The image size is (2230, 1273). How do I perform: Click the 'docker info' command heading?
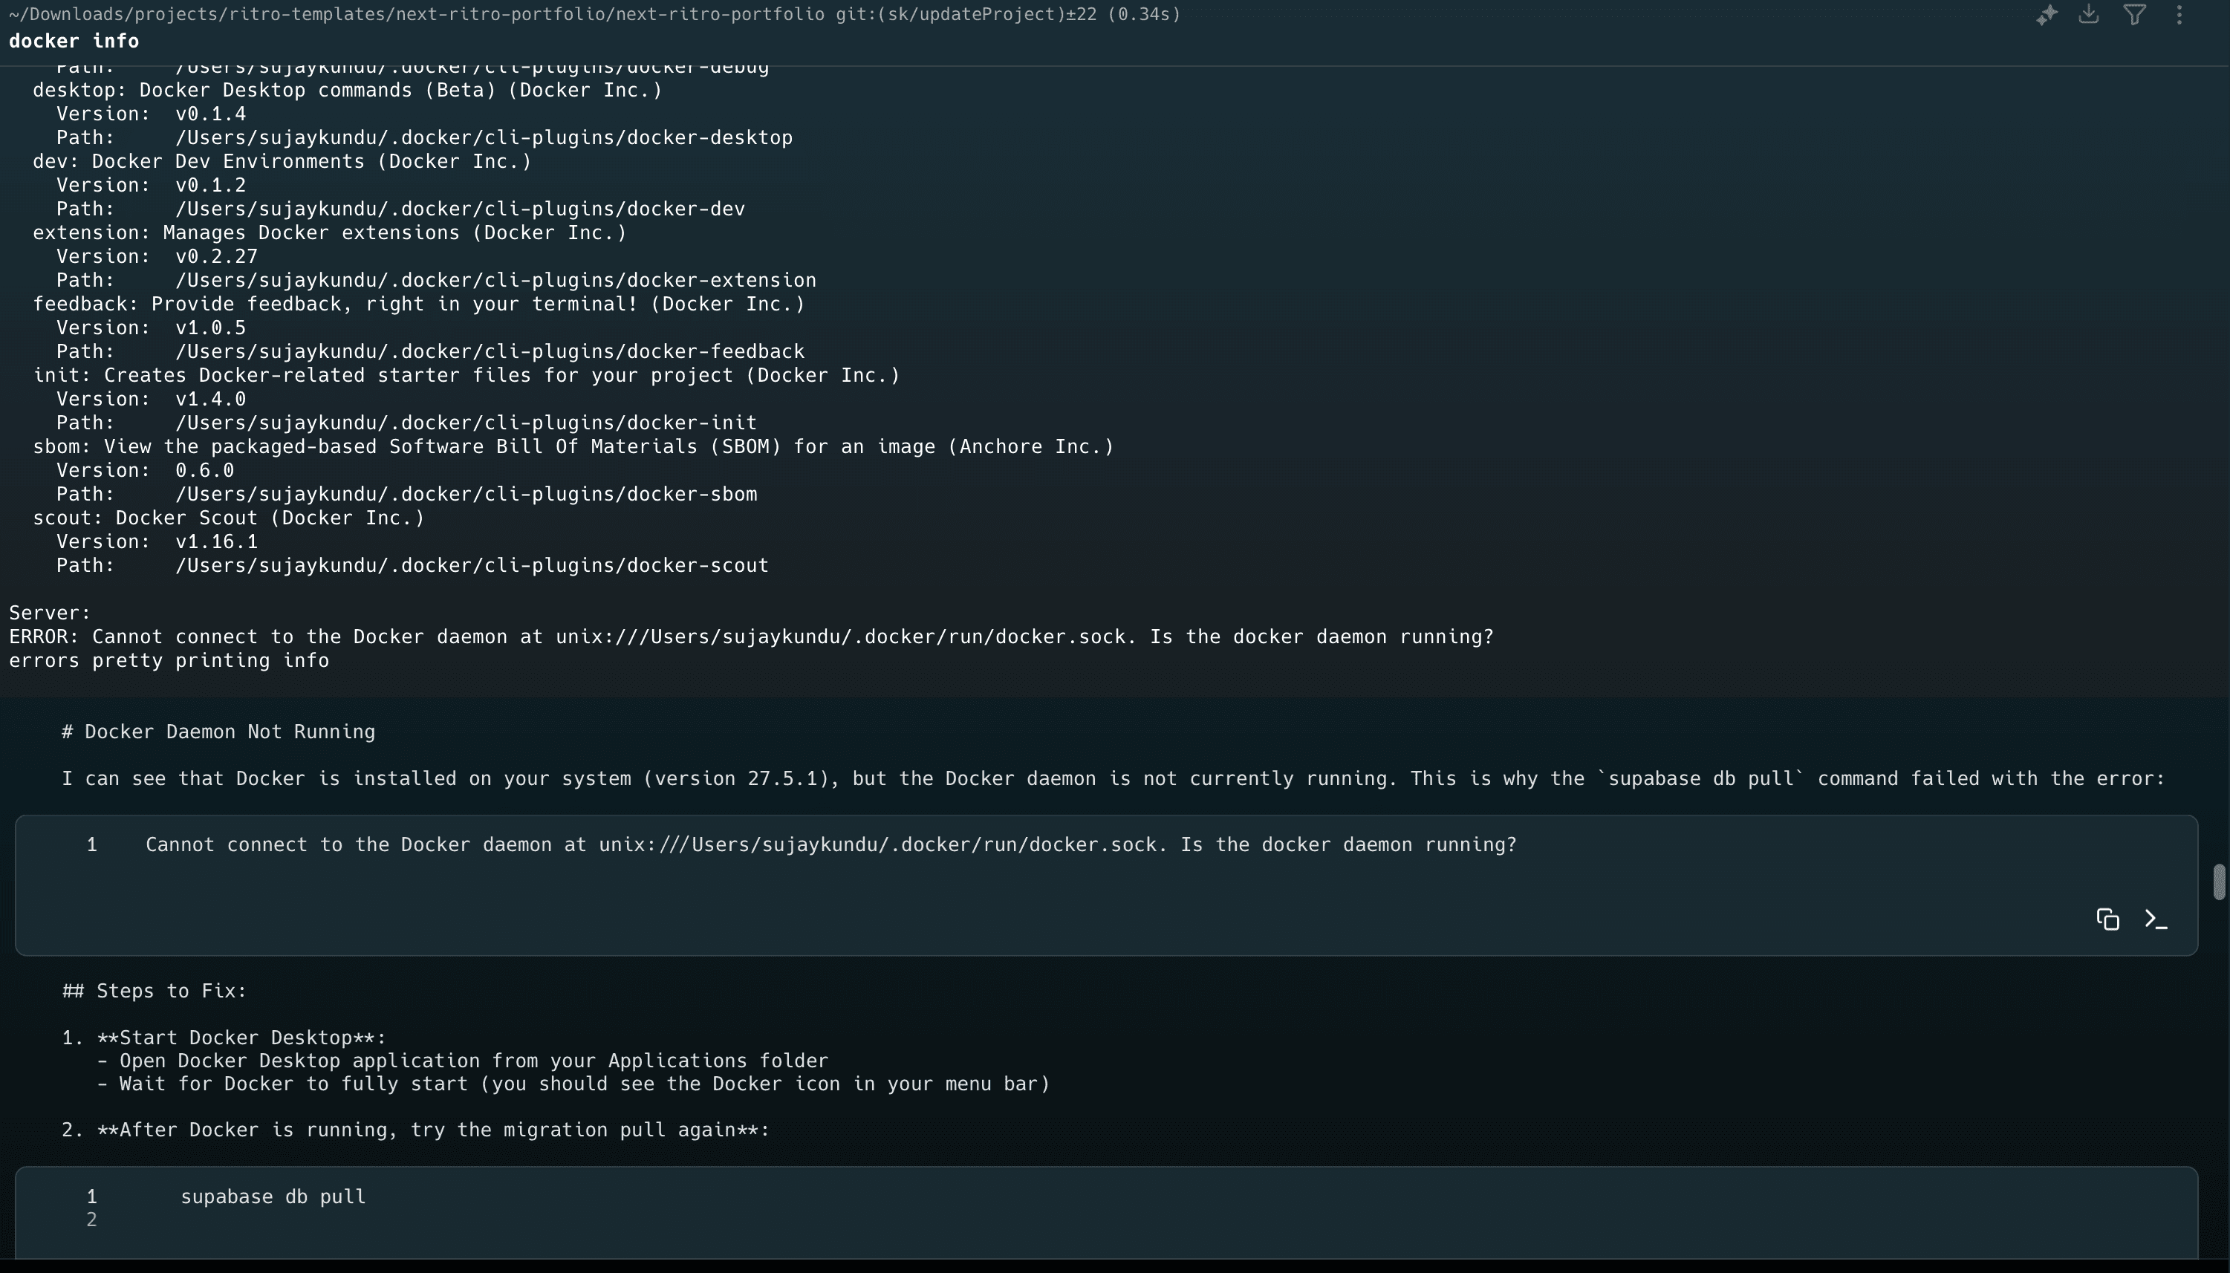[74, 40]
